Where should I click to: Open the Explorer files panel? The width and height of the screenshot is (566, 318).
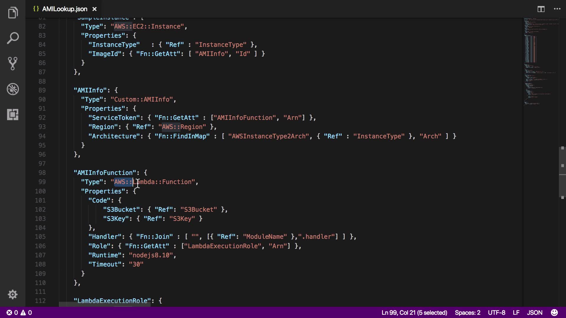pyautogui.click(x=13, y=13)
